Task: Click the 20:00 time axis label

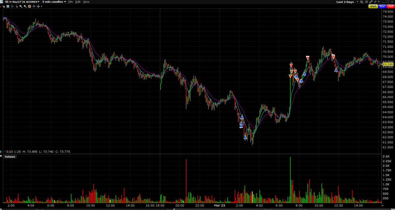Action: coord(179,205)
